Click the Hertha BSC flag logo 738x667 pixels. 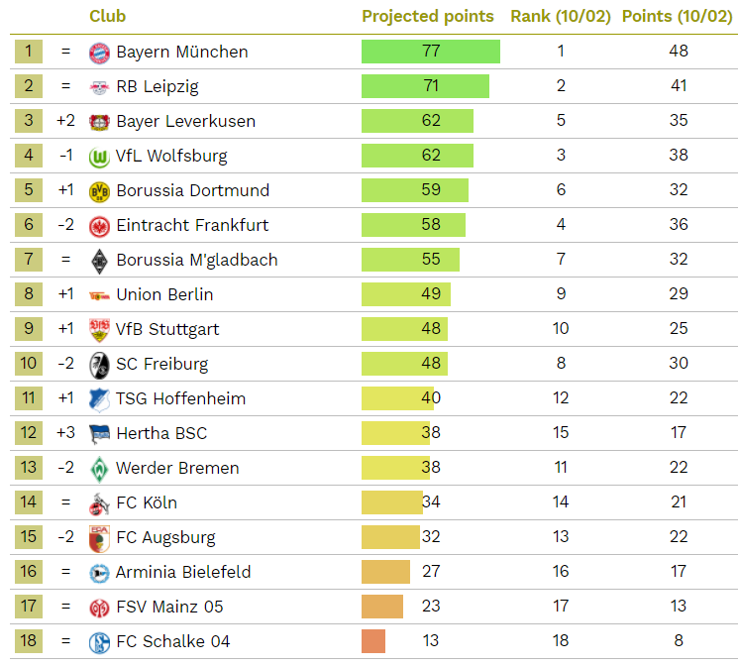[99, 433]
